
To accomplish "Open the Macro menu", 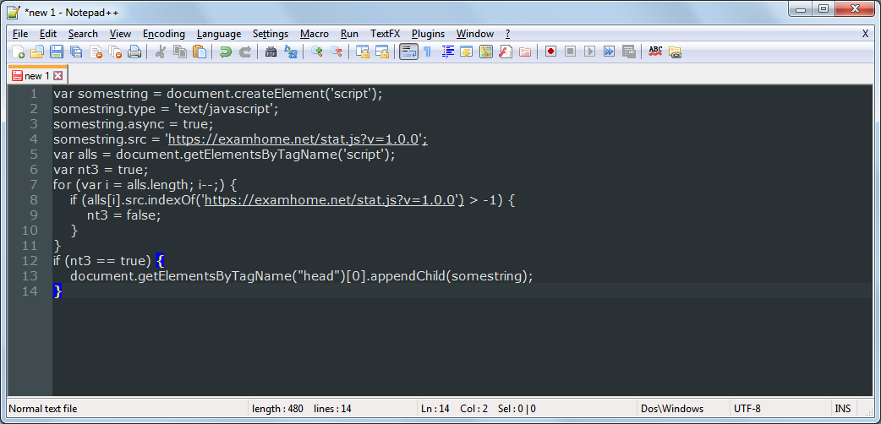I will click(x=314, y=34).
